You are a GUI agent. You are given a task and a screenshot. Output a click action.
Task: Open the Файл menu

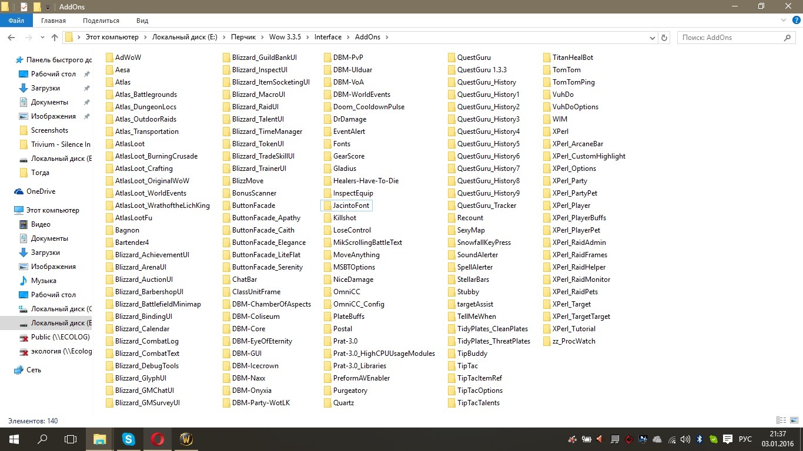[16, 21]
